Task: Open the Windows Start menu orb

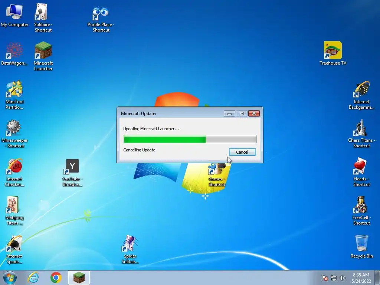Action: 10,278
